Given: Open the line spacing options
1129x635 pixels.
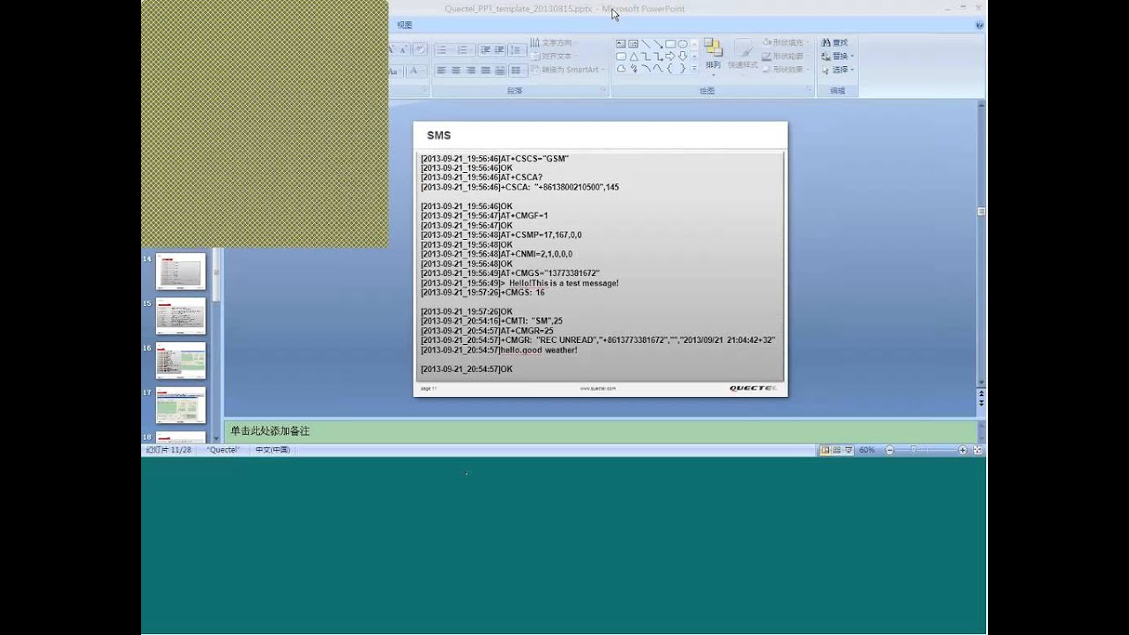Looking at the screenshot, I should tap(517, 50).
